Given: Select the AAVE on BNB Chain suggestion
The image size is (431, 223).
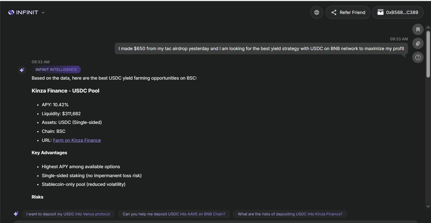Looking at the screenshot, I should point(174,214).
